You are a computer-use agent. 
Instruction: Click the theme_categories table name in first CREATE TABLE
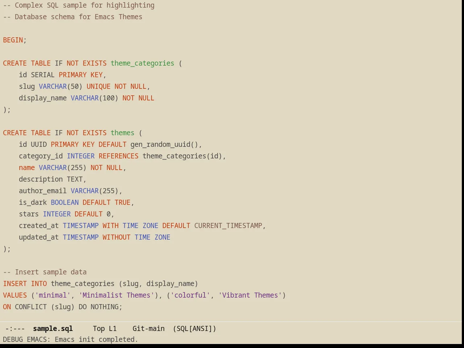(x=142, y=63)
